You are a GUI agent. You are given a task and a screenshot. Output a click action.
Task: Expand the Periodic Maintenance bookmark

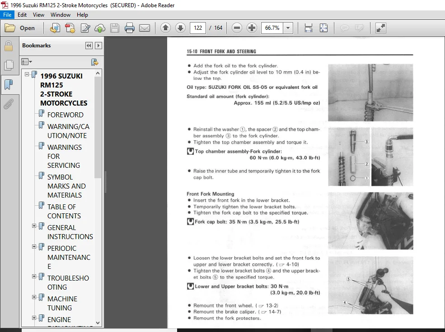(34, 246)
